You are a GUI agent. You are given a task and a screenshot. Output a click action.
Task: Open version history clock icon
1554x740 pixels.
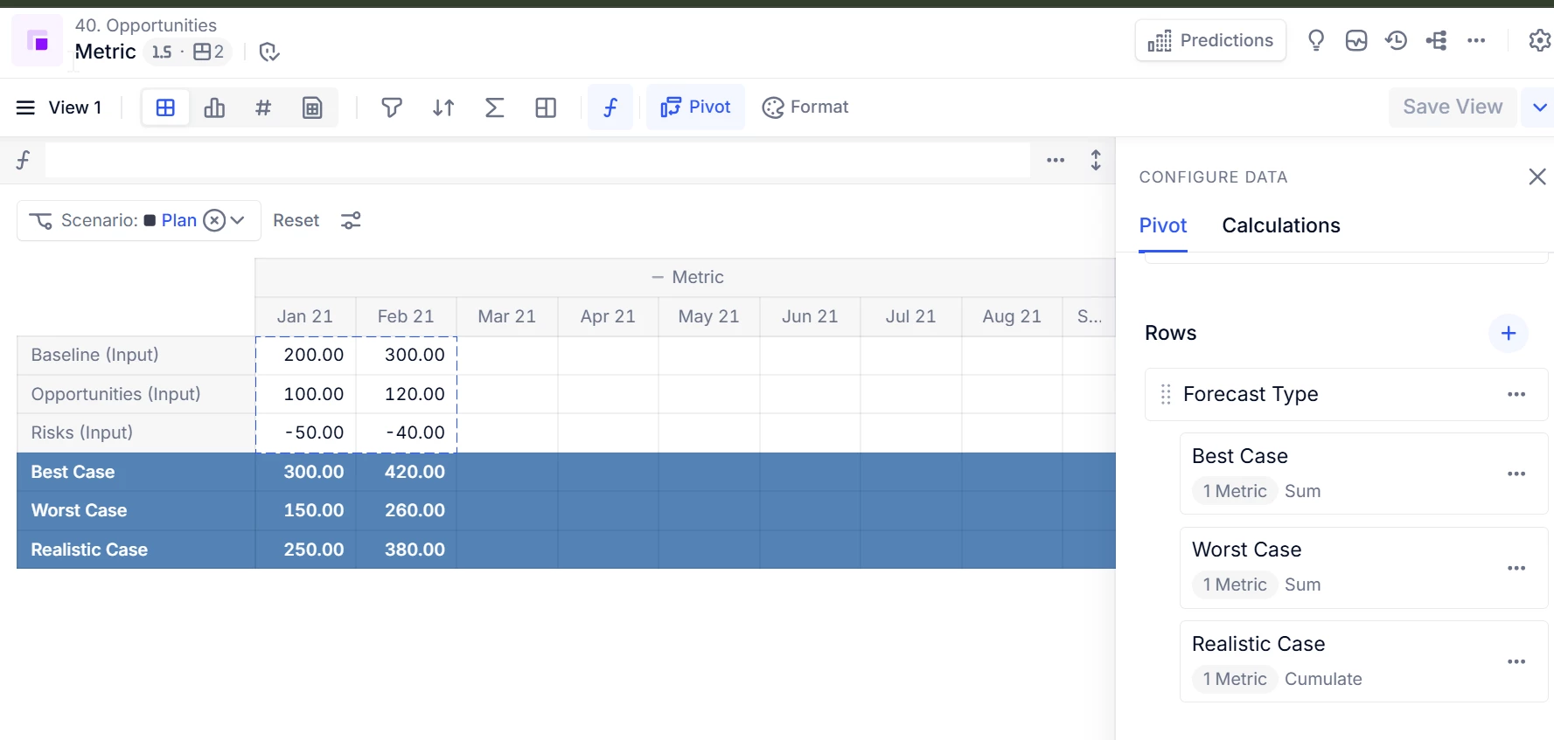[1397, 40]
